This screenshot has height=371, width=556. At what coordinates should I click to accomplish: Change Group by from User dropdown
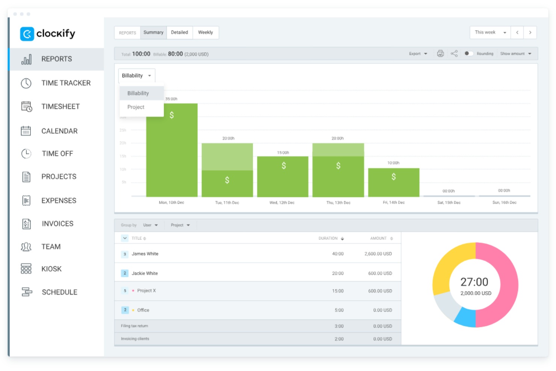pyautogui.click(x=150, y=225)
